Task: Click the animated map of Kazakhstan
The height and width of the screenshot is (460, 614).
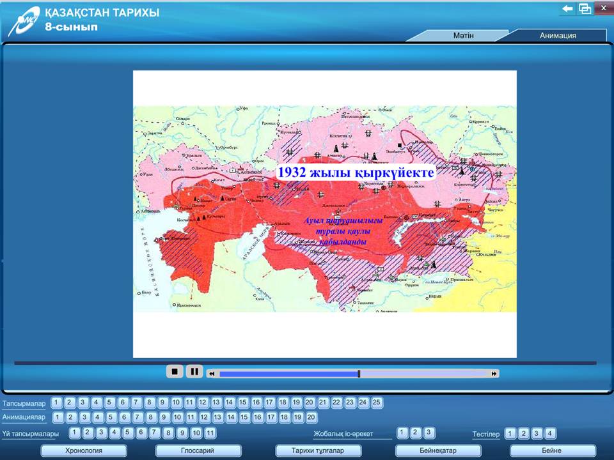Action: coord(325,209)
